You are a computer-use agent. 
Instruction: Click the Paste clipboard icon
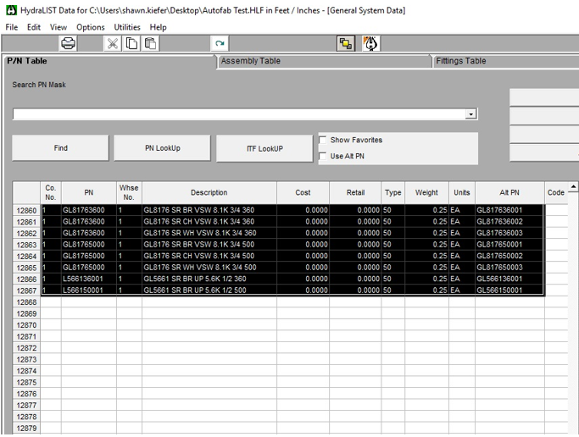click(150, 43)
